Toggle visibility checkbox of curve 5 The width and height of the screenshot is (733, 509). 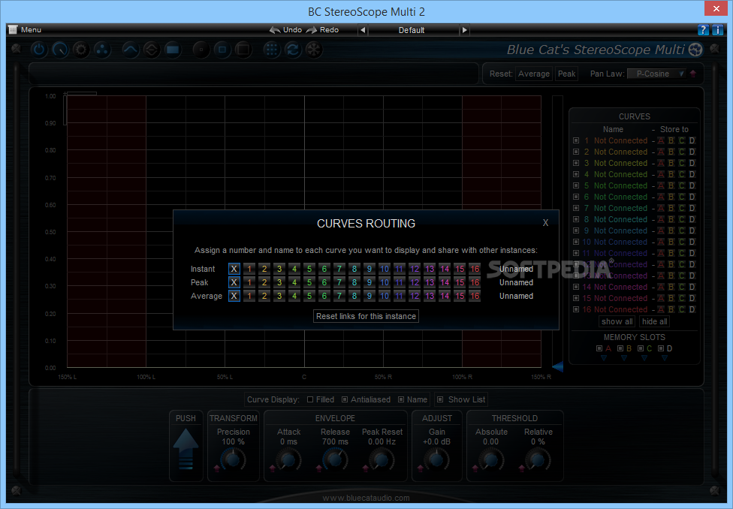pos(576,185)
